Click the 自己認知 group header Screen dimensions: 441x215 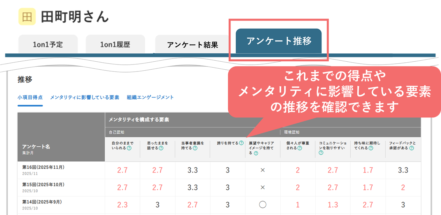click(x=116, y=132)
